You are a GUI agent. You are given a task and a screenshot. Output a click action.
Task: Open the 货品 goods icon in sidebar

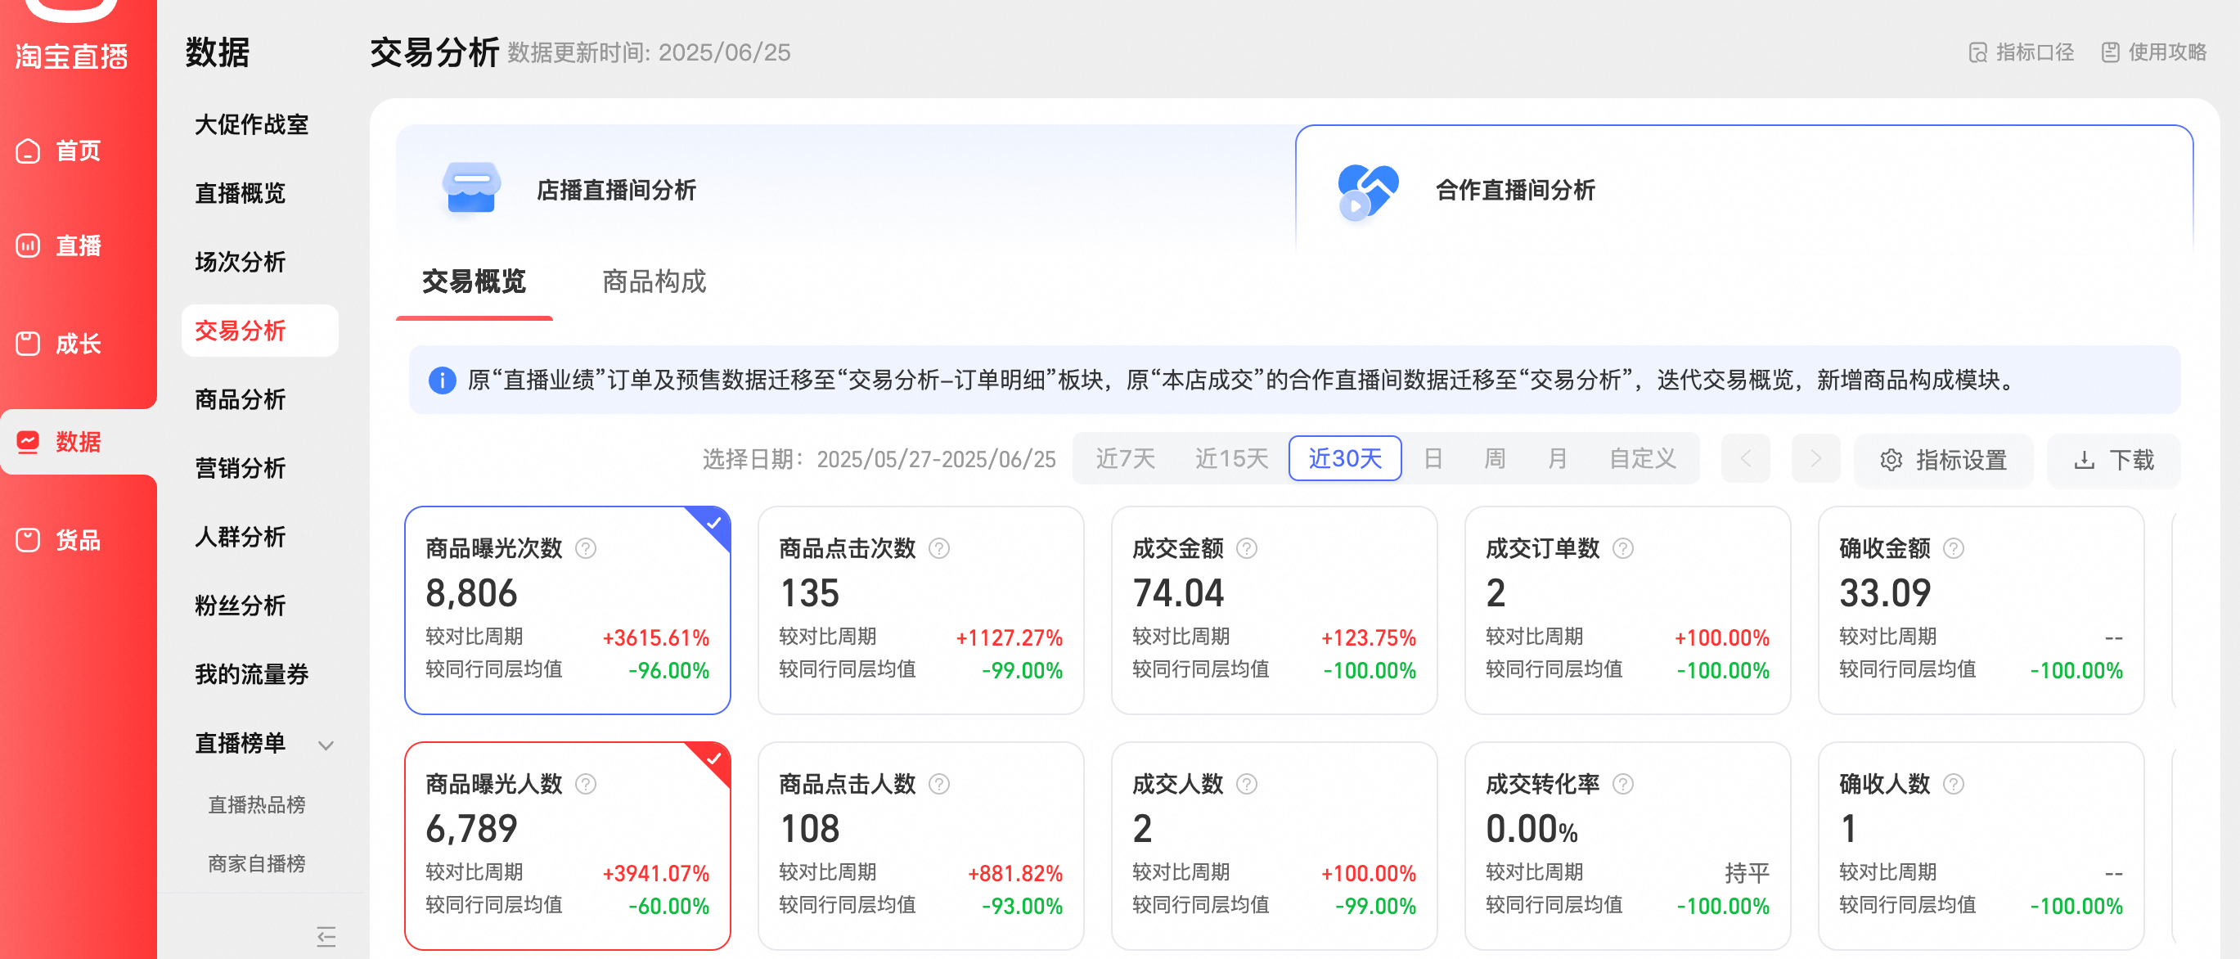point(28,540)
